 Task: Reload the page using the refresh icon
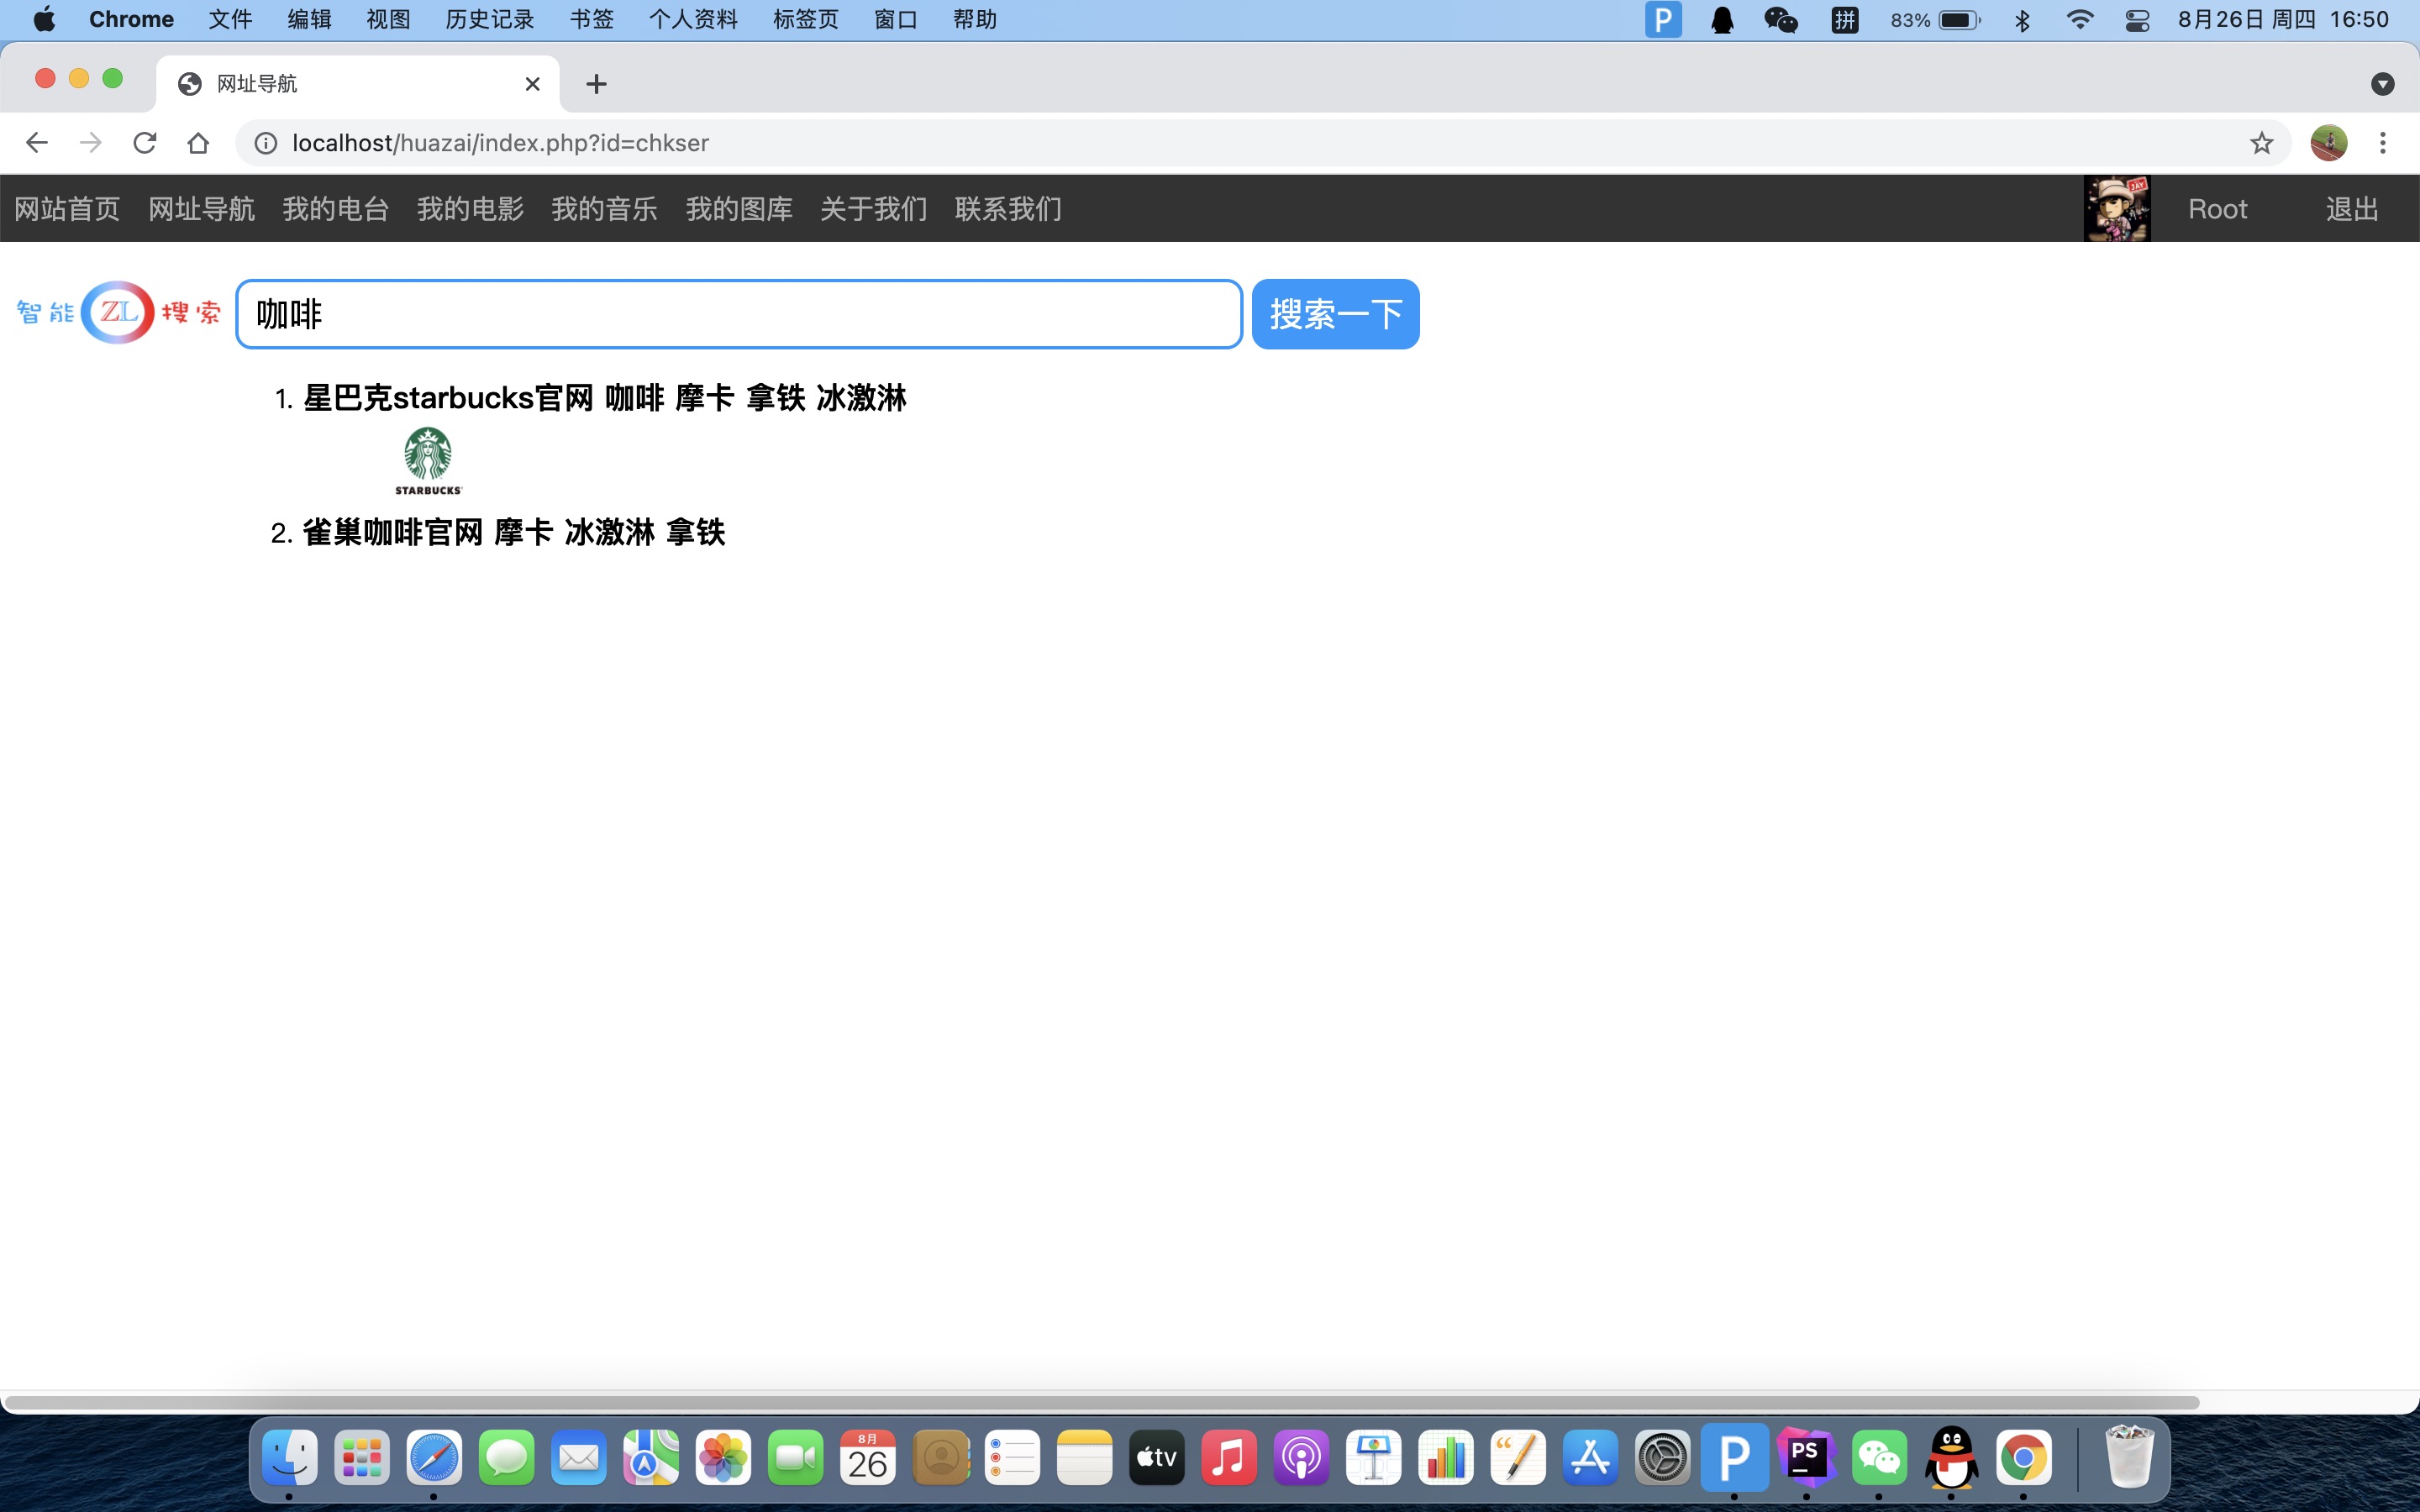pos(145,142)
